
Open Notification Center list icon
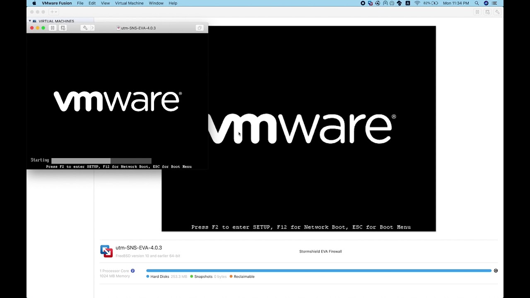click(494, 3)
